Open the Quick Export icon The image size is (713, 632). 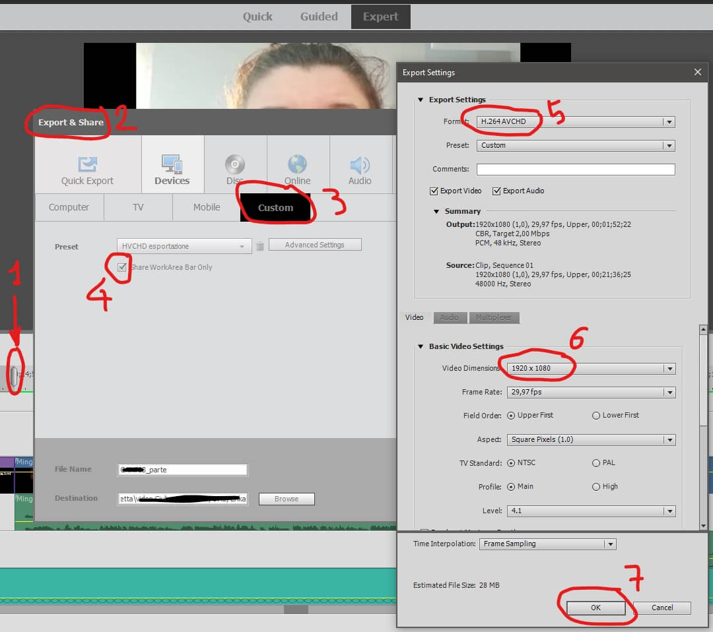(87, 165)
